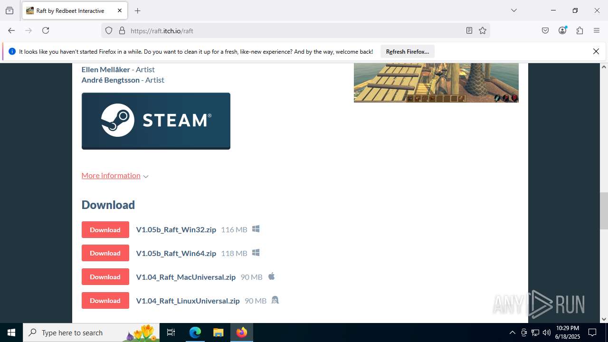Click V1.04_Raft_LinuxUniversal.zip file name
The height and width of the screenshot is (342, 608).
pos(188,301)
